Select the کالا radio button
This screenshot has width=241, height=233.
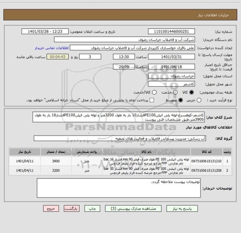[192, 92]
